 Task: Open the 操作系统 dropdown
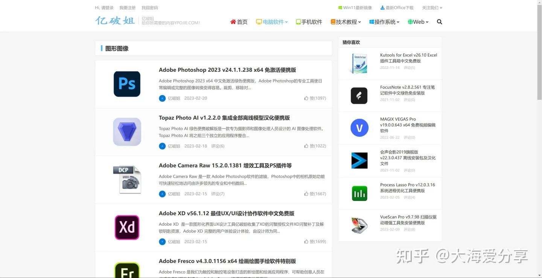[384, 22]
